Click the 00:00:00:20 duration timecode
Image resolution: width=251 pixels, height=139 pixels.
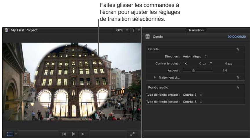[x=237, y=37]
